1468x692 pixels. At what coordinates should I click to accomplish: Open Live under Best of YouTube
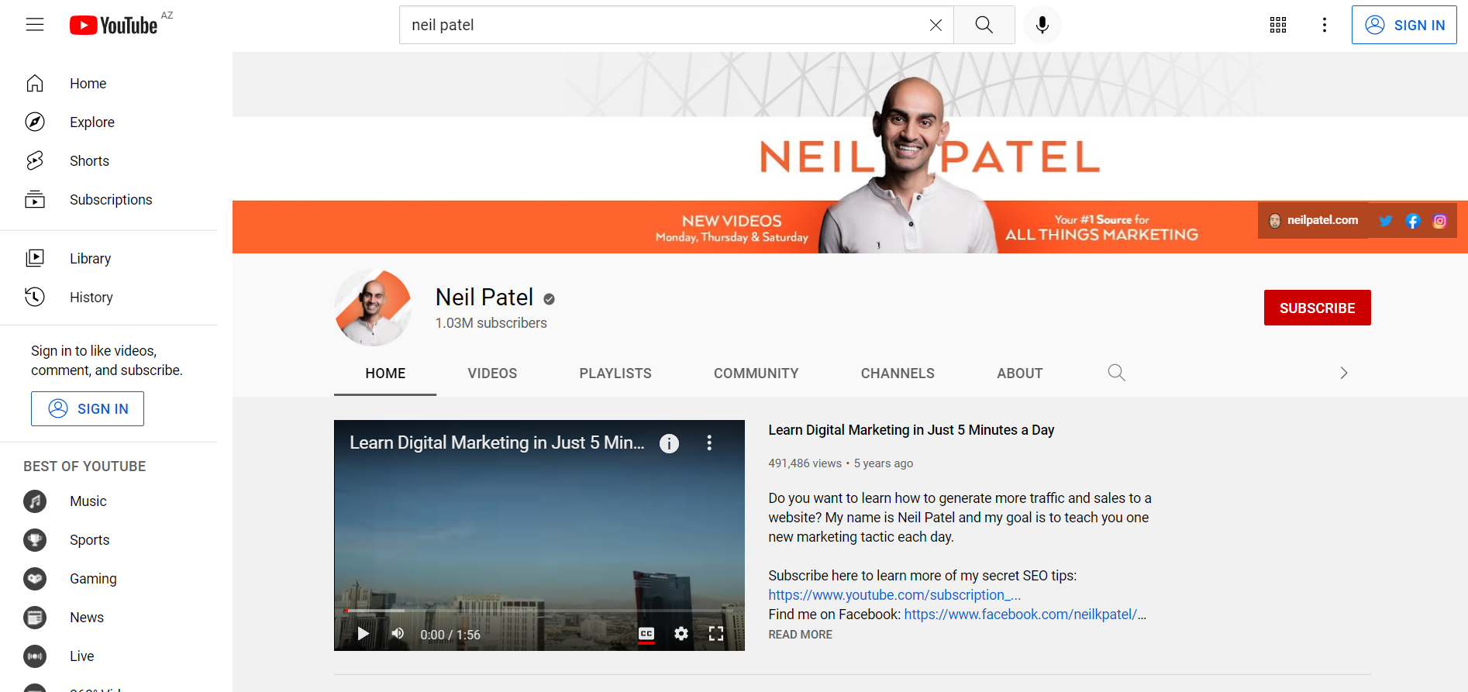pyautogui.click(x=109, y=656)
